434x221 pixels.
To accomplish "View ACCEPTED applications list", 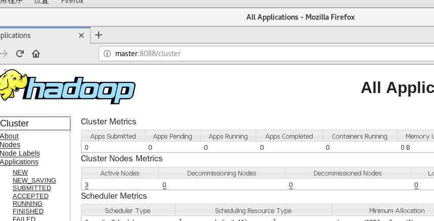I will (30, 196).
